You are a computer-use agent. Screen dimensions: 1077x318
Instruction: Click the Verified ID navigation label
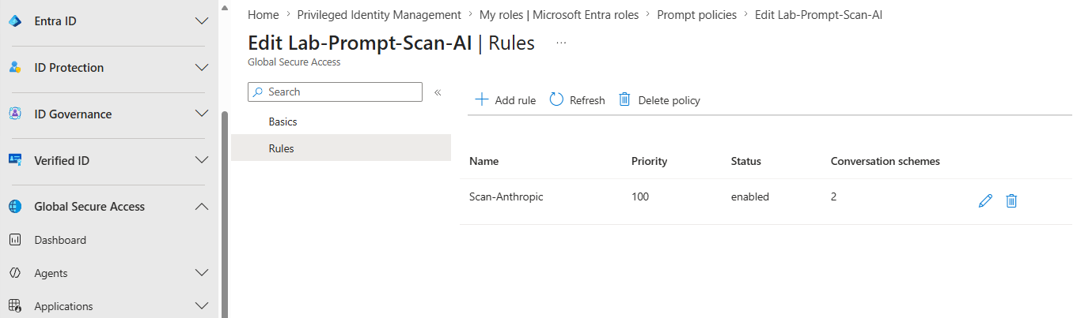pos(62,160)
